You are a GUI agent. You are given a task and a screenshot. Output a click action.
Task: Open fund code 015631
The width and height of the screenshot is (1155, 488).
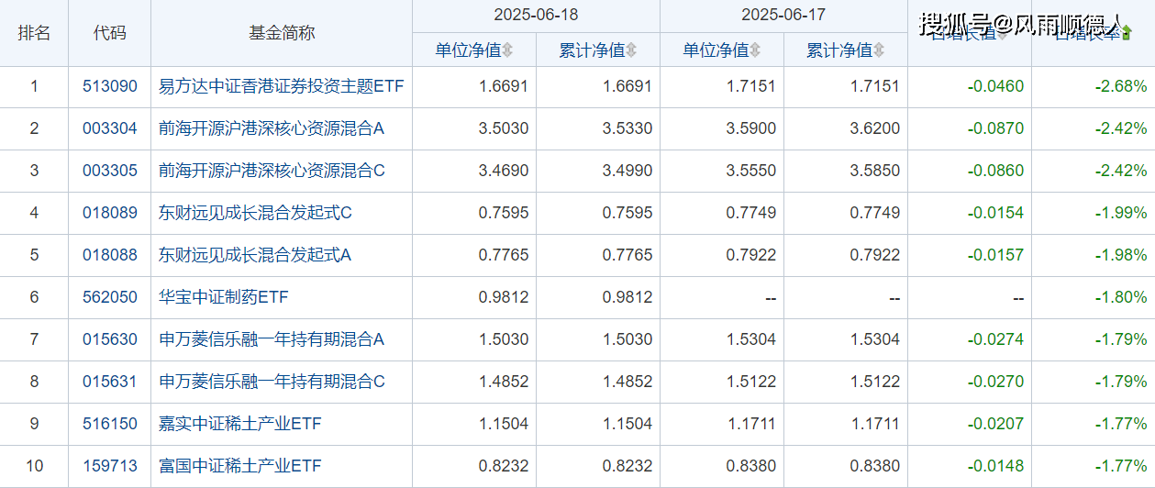(x=110, y=383)
